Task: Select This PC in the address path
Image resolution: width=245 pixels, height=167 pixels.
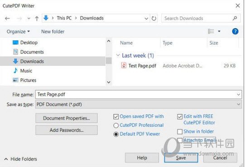Action: (64, 18)
